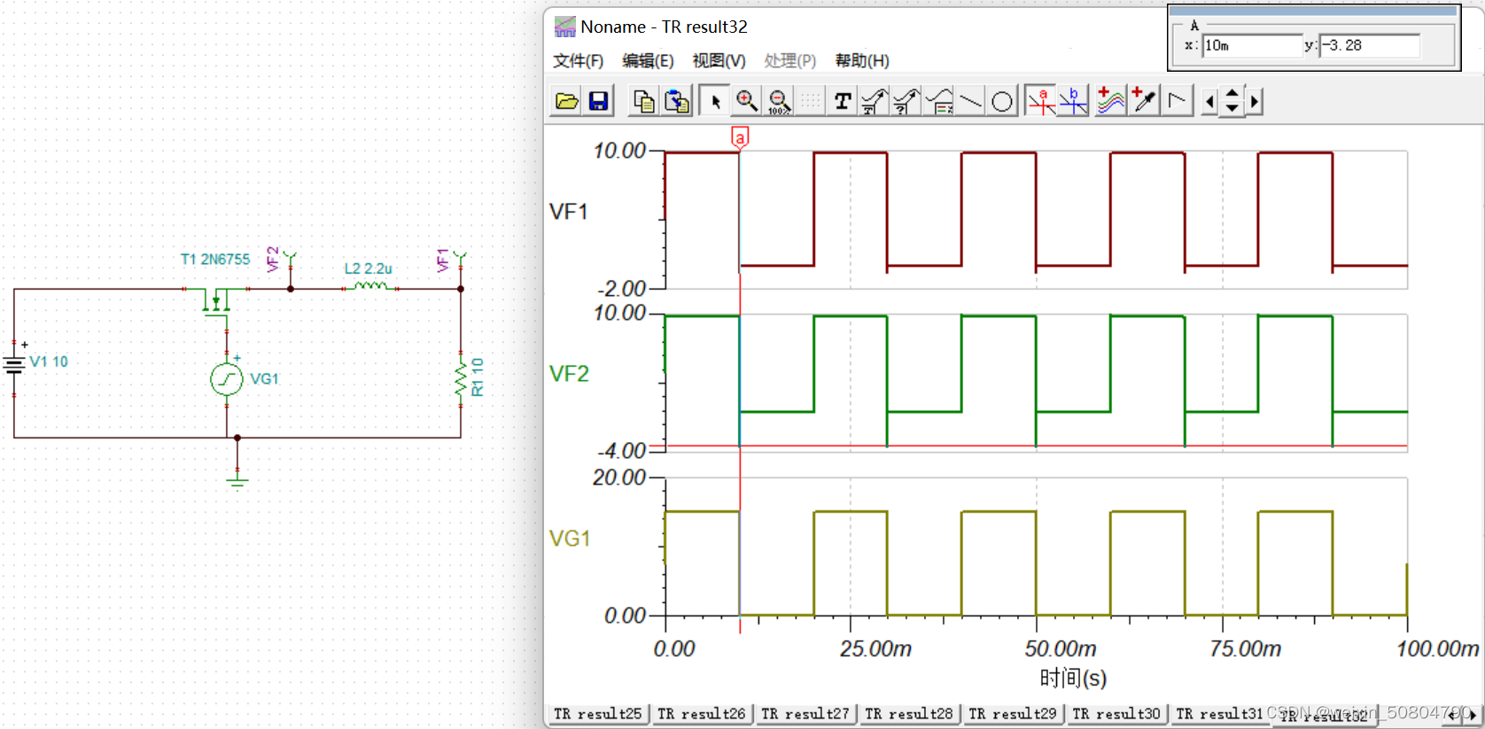1485x729 pixels.
Task: Click the auto label curve icon
Action: tap(875, 101)
